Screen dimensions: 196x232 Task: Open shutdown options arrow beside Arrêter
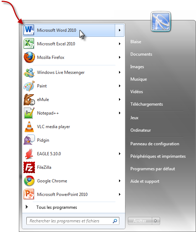(156, 221)
